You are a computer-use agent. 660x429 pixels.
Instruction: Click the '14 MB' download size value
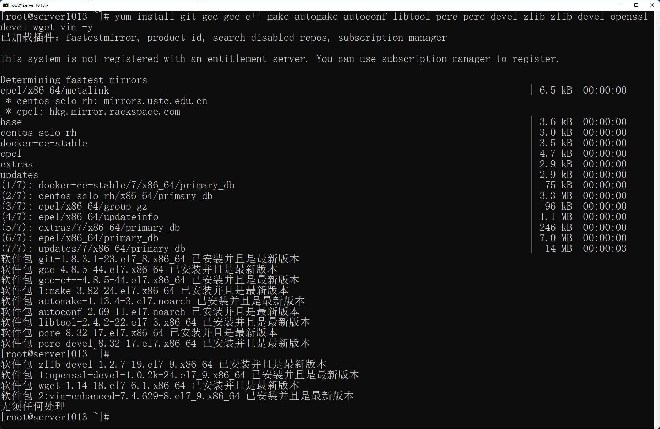coord(559,249)
